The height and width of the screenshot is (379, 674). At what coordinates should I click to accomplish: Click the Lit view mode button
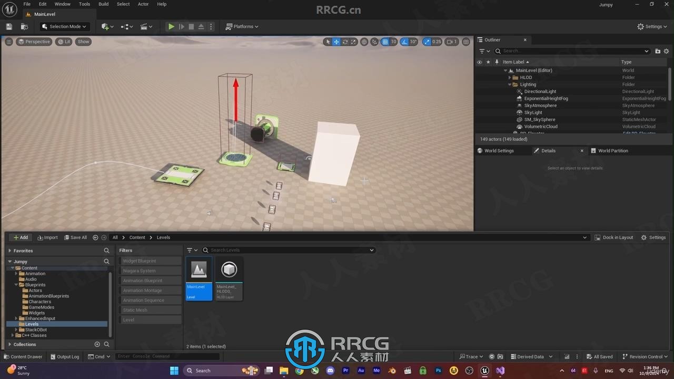[x=64, y=42]
